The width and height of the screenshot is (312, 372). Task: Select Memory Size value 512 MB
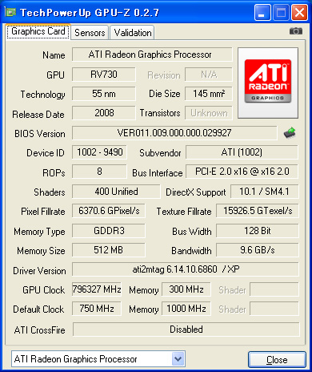[x=109, y=250]
